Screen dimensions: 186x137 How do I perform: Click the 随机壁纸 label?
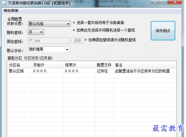point(15,32)
